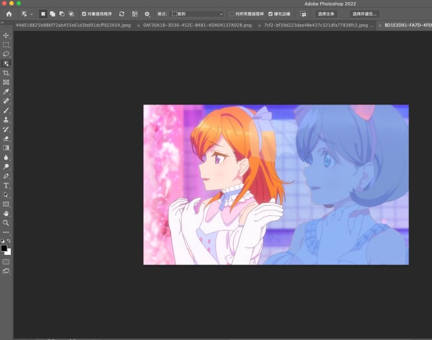Select the Zoom tool

tap(6, 223)
